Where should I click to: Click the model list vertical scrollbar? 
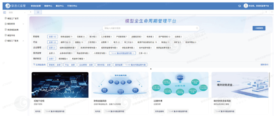269,80
